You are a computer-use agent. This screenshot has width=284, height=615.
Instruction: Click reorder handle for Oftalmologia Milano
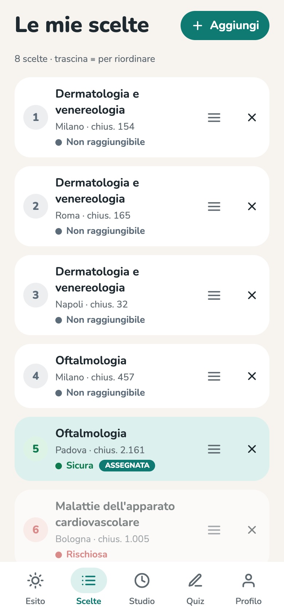[214, 376]
